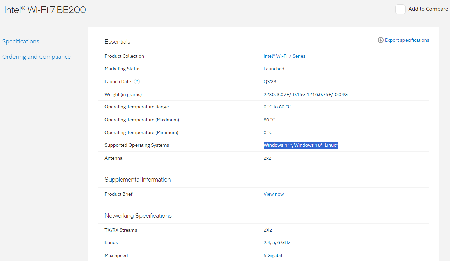
Task: Click the Add to Compare label text
Action: coord(428,9)
